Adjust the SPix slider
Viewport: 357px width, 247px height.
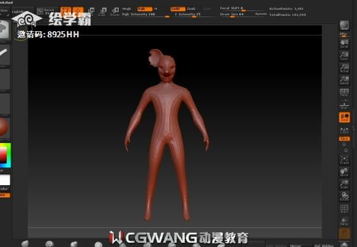[x=344, y=35]
